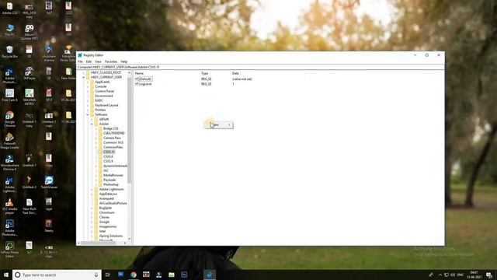This screenshot has height=280, width=497.
Task: Open File Explorer from the taskbar
Action: 172,275
